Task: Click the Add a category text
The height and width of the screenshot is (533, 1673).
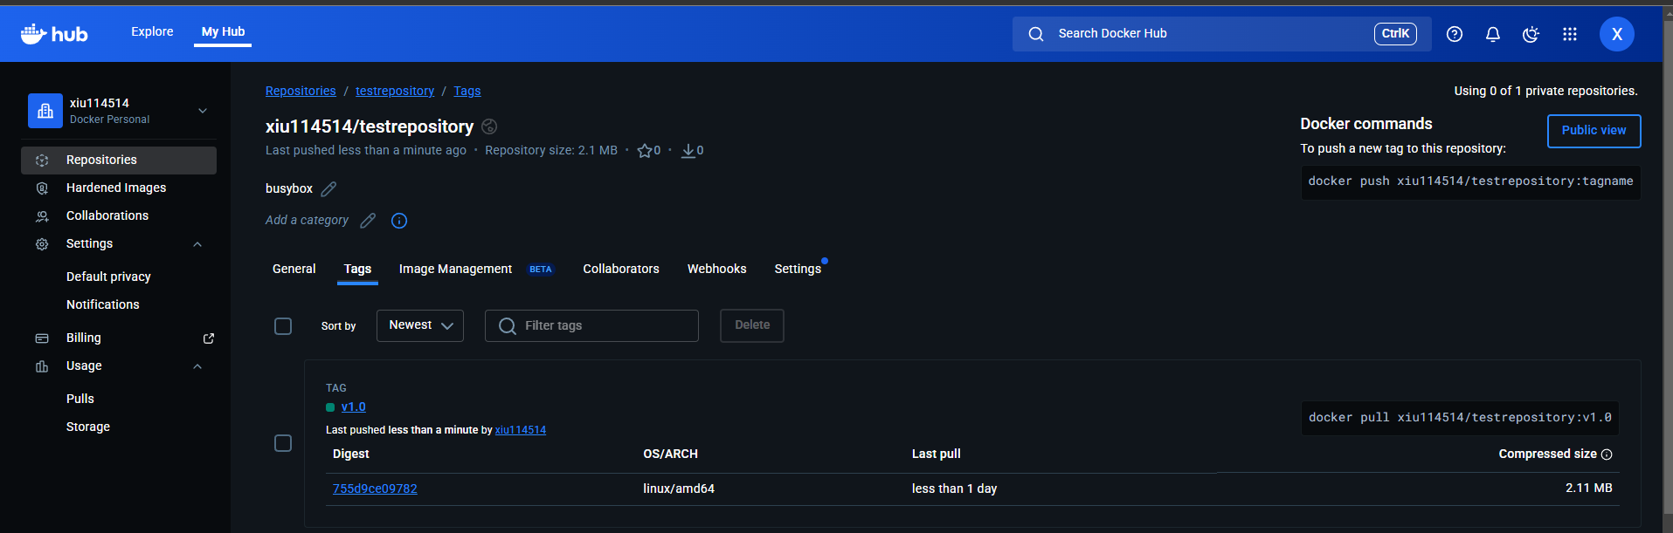Action: click(307, 221)
